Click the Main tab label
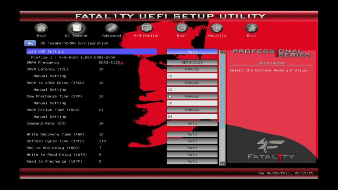Viewport: 338px width, 190px height. click(41, 36)
